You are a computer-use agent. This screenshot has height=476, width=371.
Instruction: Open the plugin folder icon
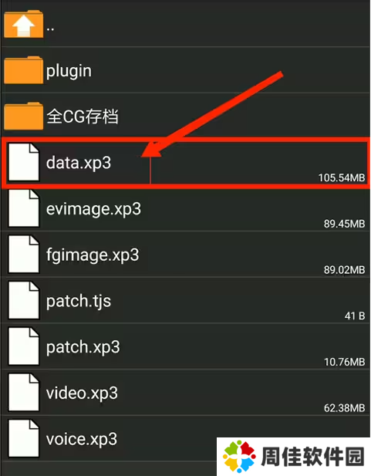[24, 70]
